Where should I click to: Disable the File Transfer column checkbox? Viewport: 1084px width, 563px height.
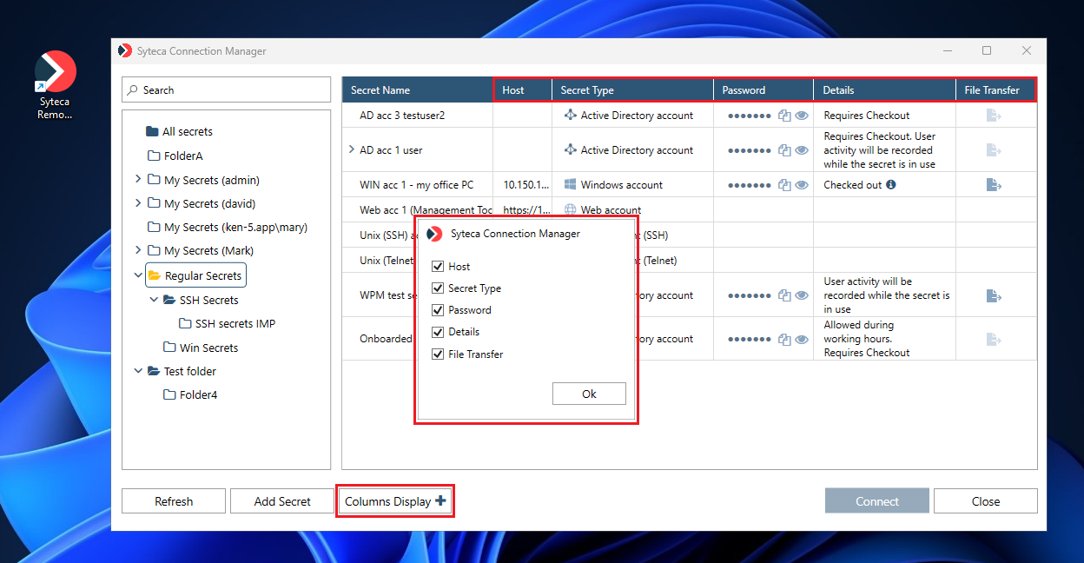pos(438,354)
